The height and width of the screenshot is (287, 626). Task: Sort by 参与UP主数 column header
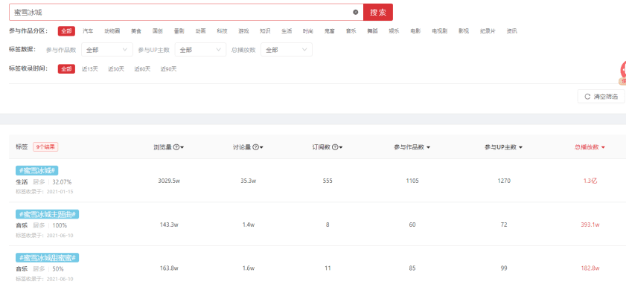tap(503, 147)
